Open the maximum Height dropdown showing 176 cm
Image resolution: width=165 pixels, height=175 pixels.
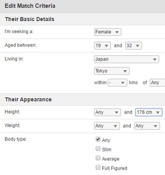149,112
